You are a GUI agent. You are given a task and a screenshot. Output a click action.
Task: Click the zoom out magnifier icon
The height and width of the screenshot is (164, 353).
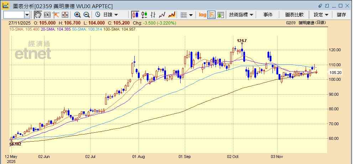(87, 15)
